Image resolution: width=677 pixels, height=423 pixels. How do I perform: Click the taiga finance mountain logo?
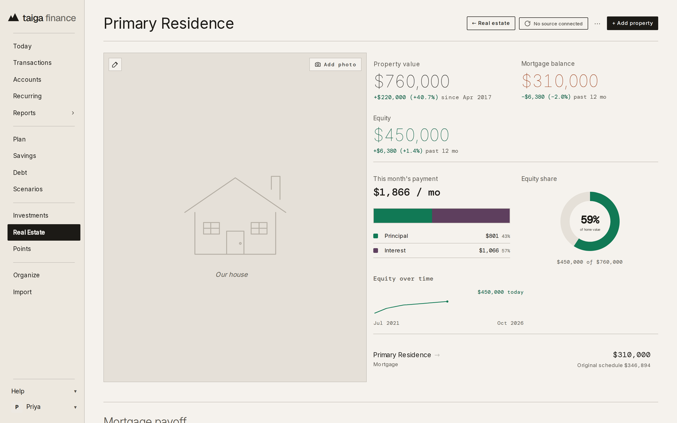14,18
